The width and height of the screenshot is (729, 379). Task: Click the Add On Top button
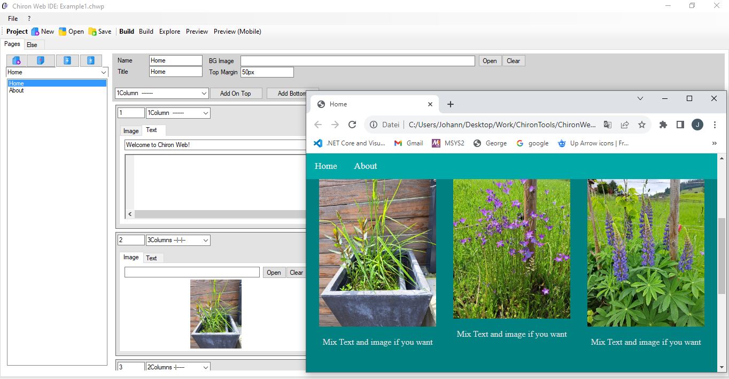tap(236, 94)
